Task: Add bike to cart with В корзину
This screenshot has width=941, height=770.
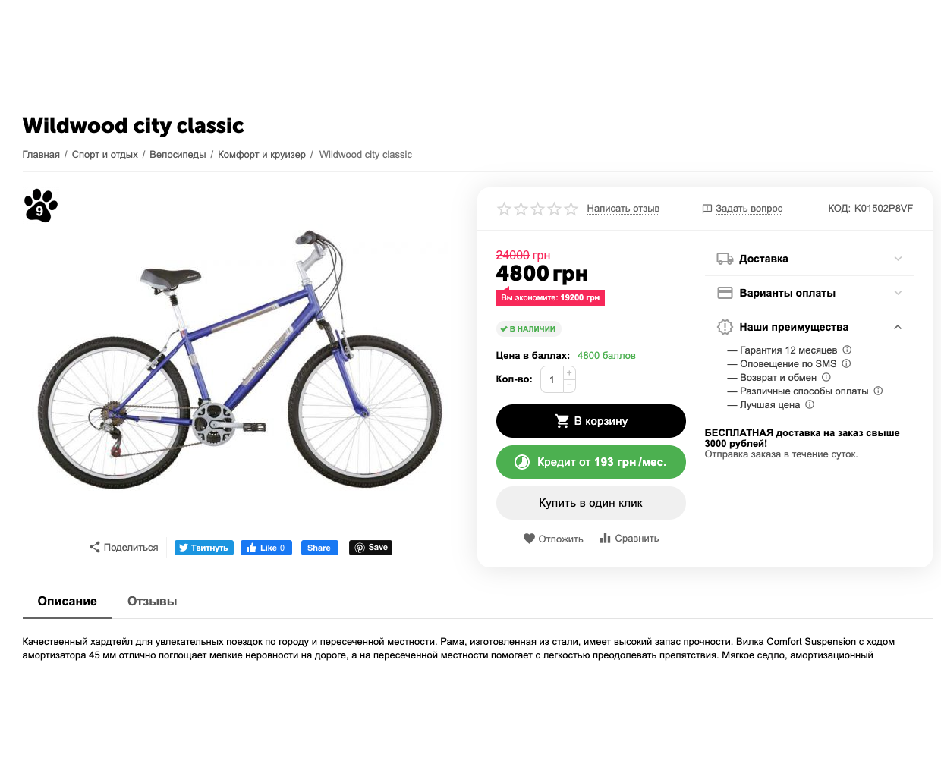Action: pos(590,421)
